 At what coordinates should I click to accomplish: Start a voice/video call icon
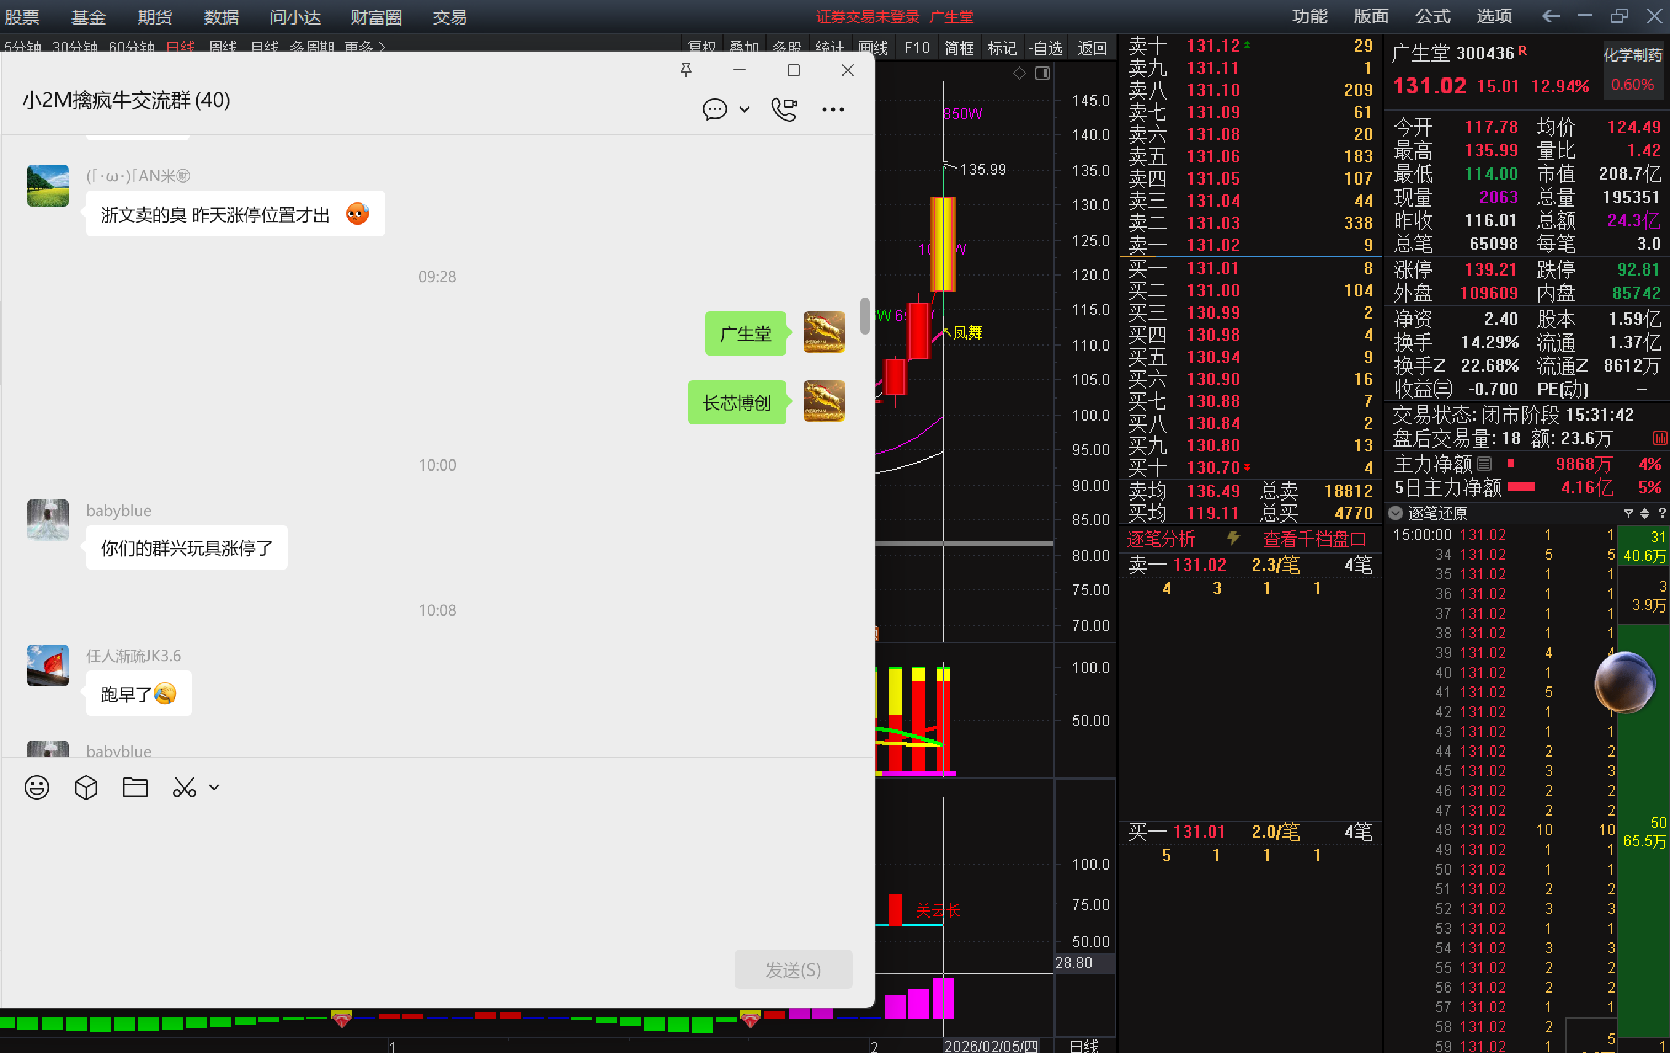(x=785, y=109)
